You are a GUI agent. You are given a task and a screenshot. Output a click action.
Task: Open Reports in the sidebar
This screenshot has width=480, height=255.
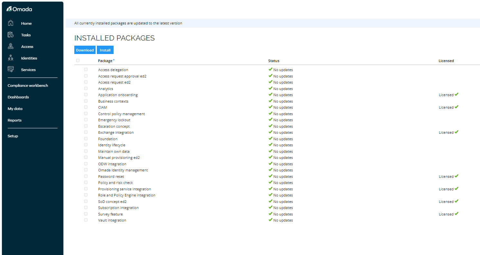(14, 120)
